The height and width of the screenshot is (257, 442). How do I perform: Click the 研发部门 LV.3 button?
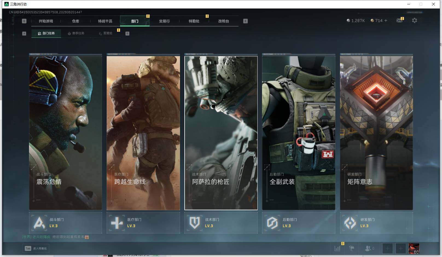tap(376, 223)
